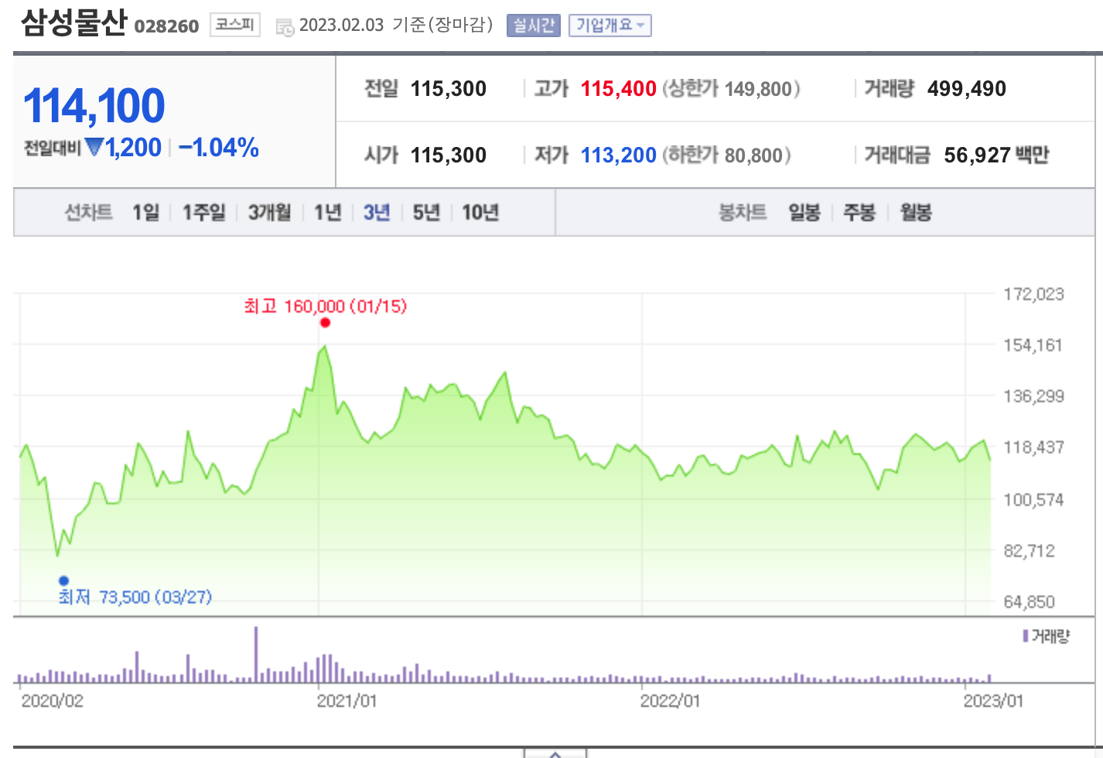The image size is (1103, 758).
Task: Select the 1주일 line chart tab
Action: tap(204, 212)
